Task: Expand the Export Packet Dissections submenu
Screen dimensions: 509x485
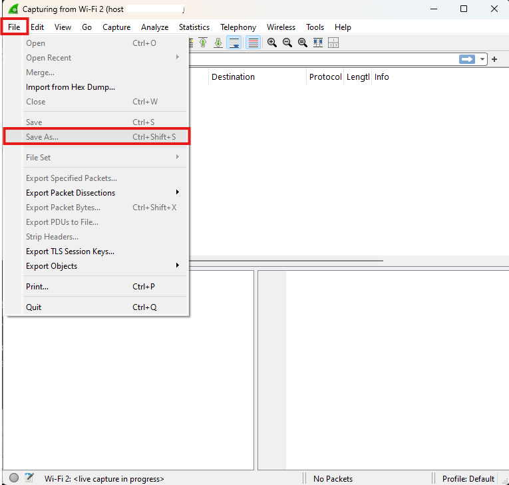Action: click(96, 193)
